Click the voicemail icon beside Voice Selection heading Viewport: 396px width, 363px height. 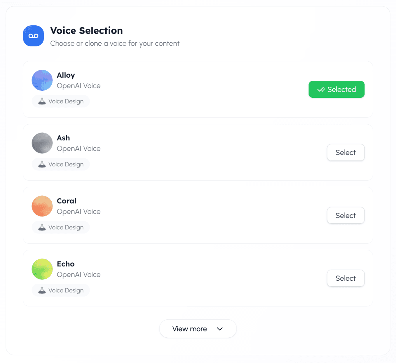point(33,36)
